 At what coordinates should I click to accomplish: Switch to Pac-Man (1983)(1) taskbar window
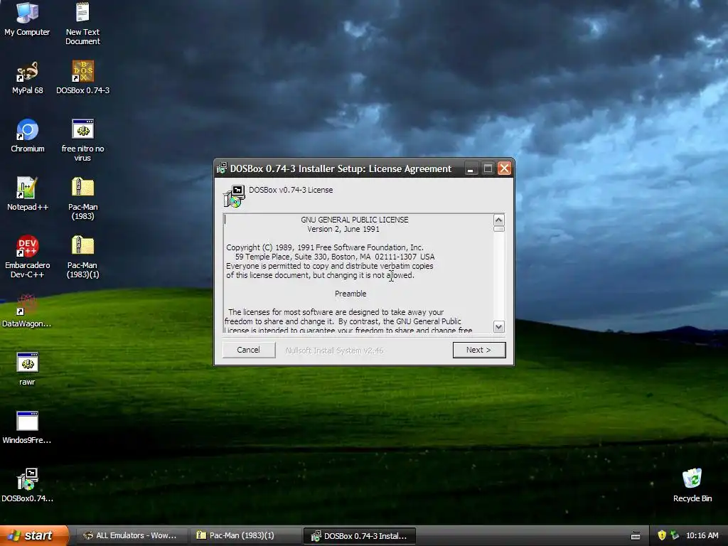(x=245, y=535)
